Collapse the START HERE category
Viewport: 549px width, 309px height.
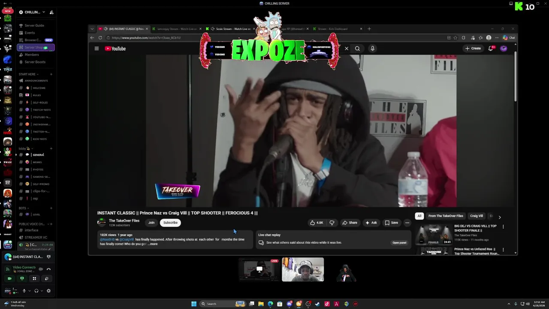click(x=28, y=74)
